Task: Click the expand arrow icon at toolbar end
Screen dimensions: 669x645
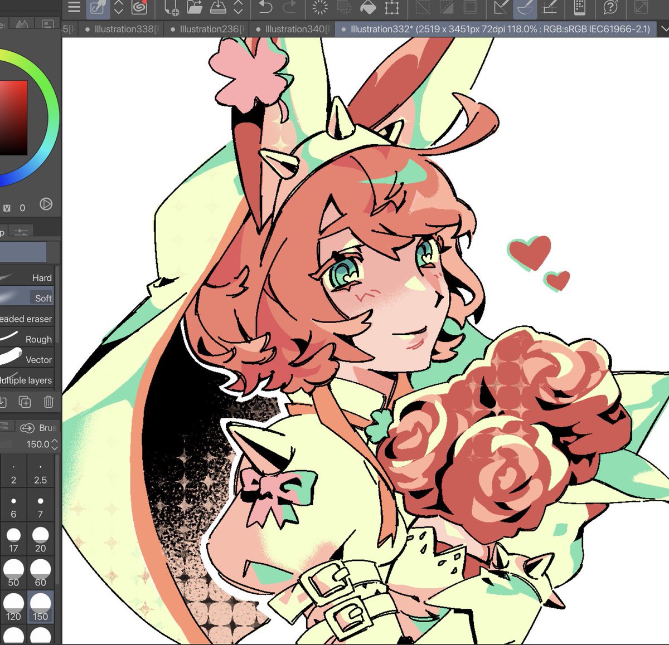Action: click(641, 7)
